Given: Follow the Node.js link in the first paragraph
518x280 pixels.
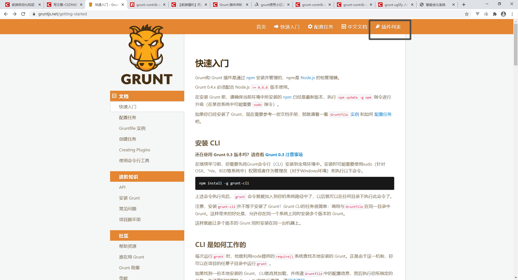Looking at the screenshot, I should (x=308, y=78).
